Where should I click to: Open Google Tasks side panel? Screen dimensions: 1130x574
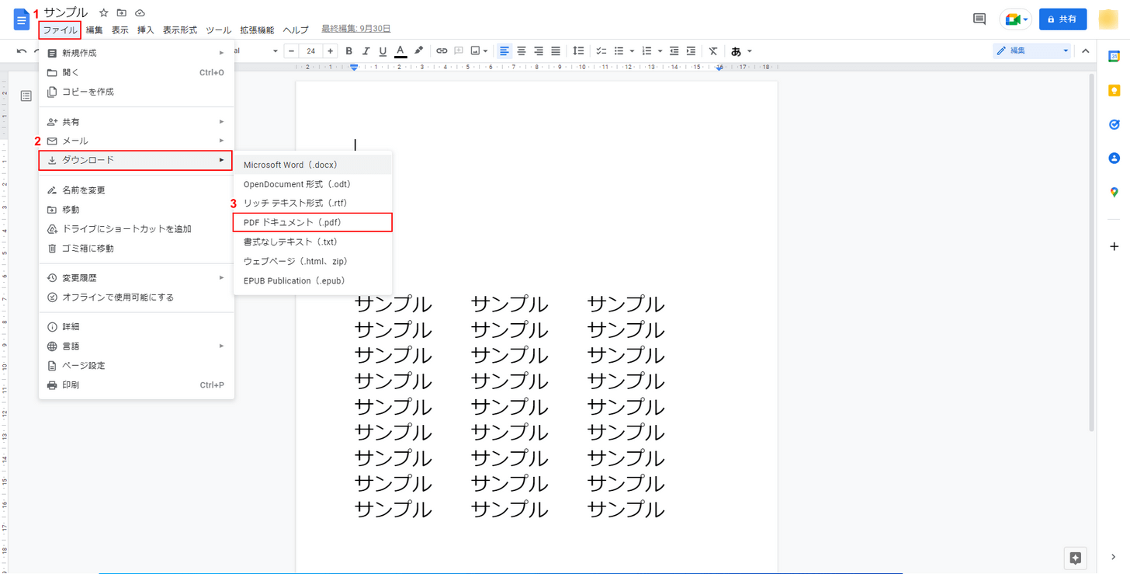(x=1114, y=124)
